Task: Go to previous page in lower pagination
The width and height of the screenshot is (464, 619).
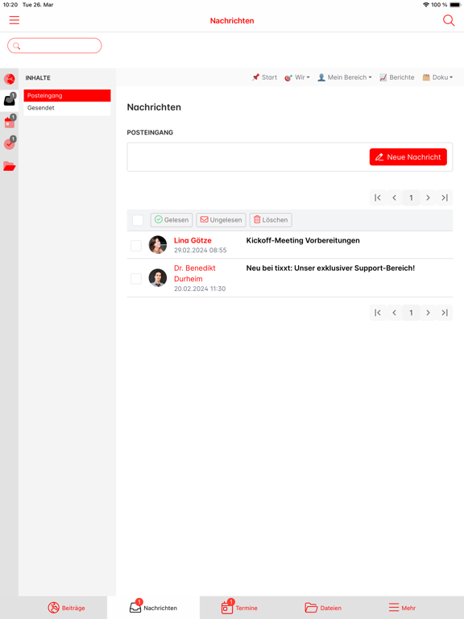Action: coord(394,313)
